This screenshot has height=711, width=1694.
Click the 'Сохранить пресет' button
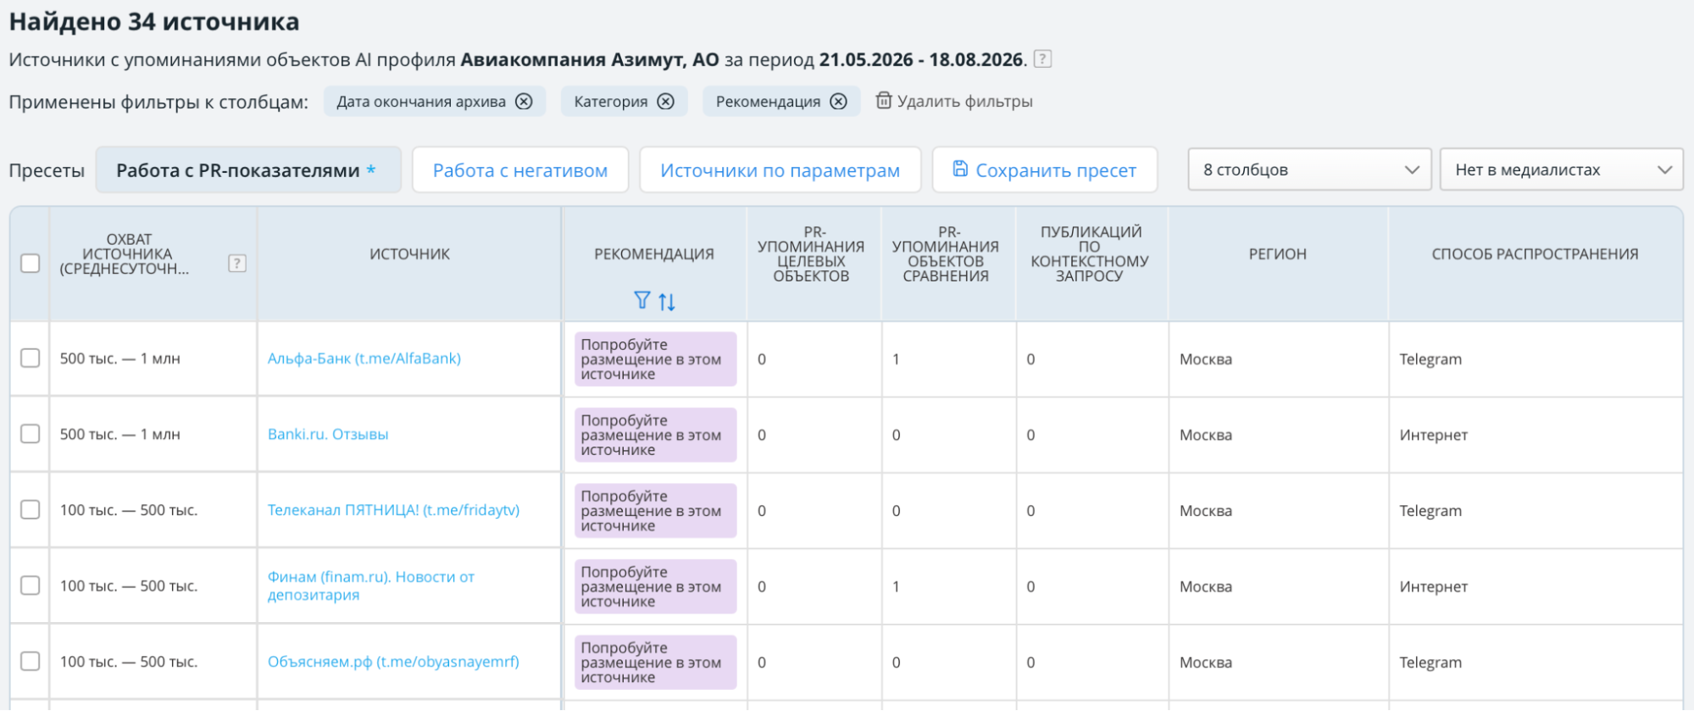click(x=1045, y=170)
